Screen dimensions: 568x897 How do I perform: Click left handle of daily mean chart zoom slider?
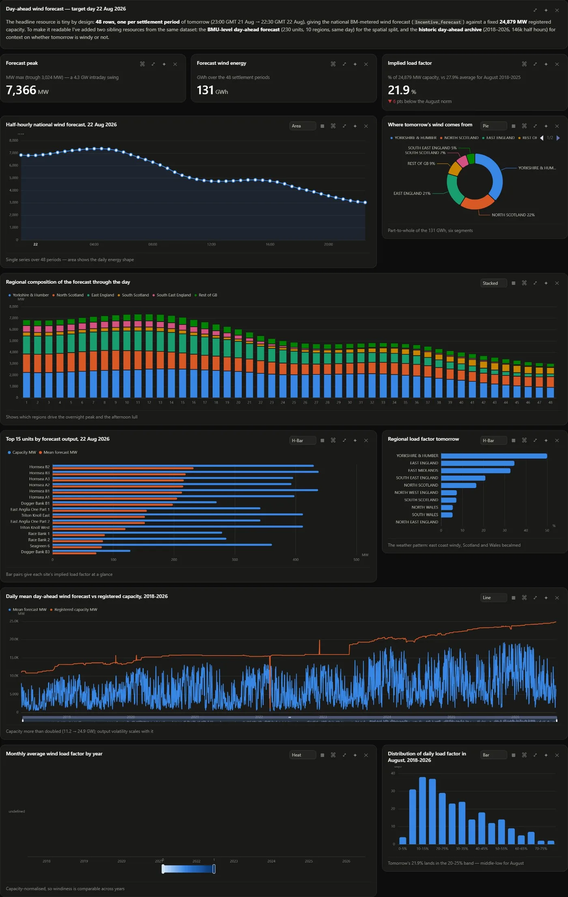[23, 720]
